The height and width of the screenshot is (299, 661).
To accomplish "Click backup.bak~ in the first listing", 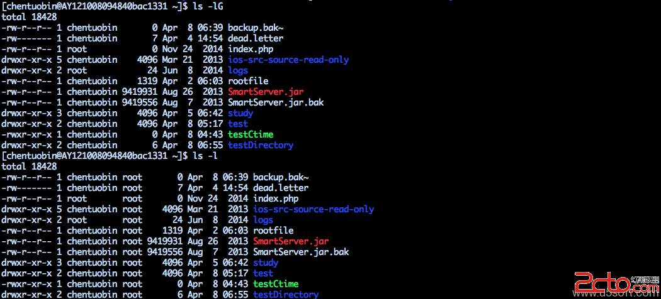I will [256, 28].
